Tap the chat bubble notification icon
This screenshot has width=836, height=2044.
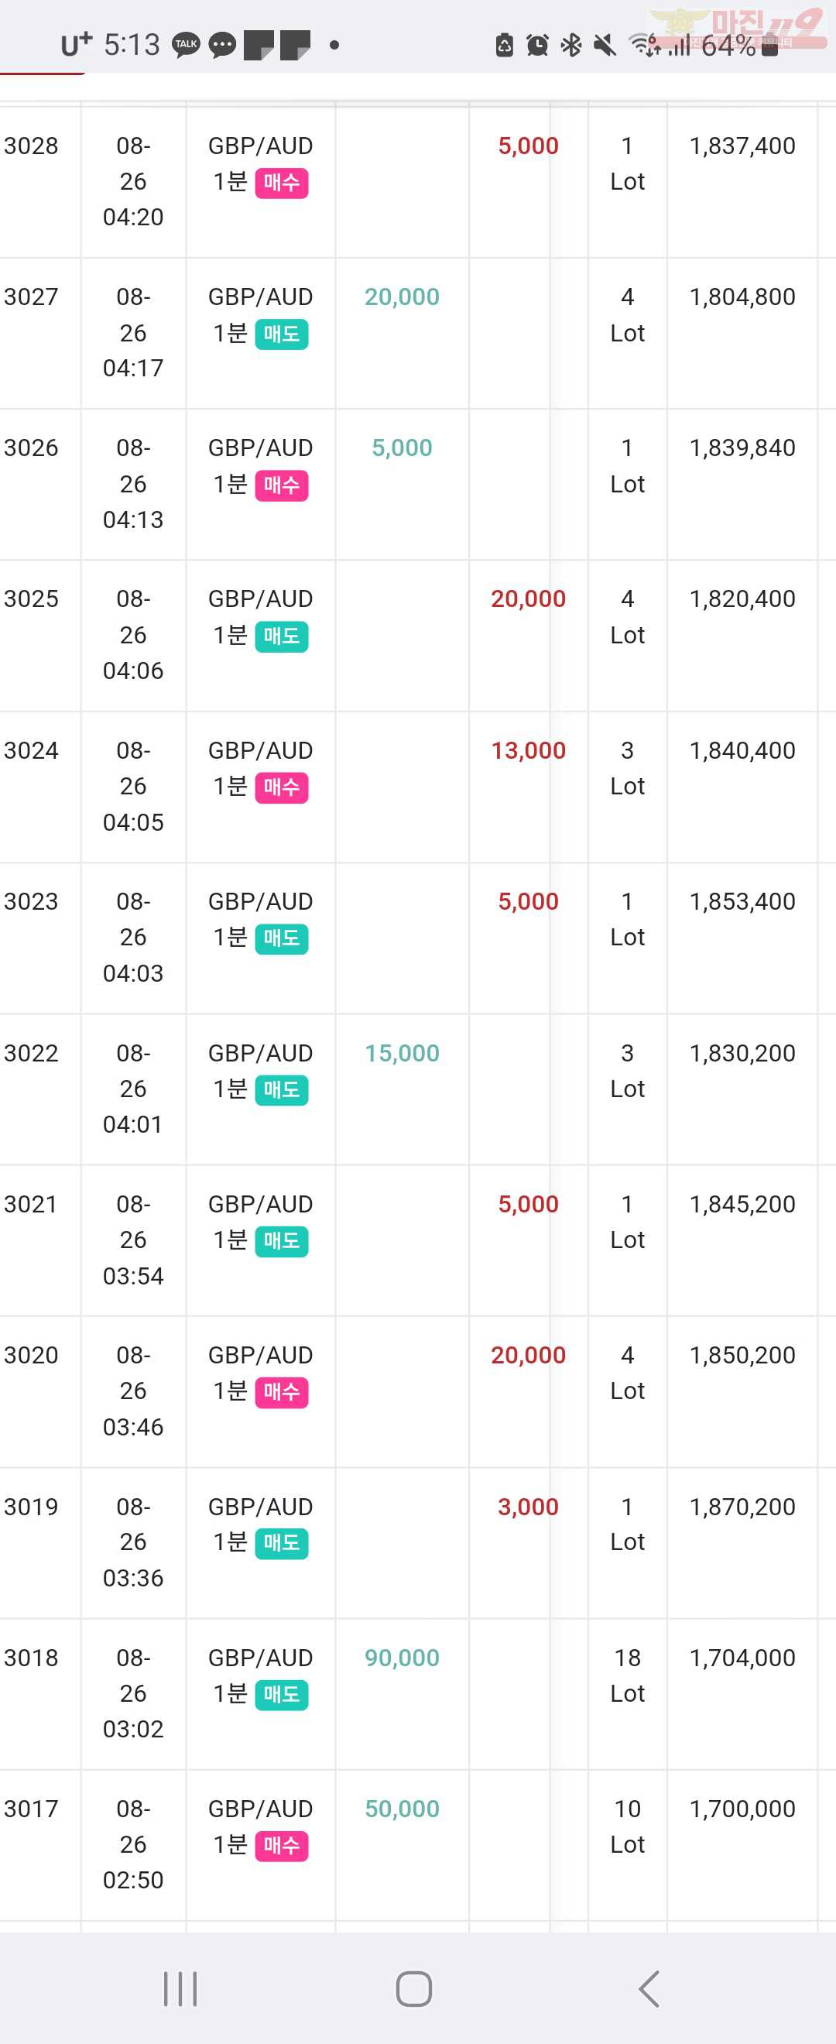point(222,45)
